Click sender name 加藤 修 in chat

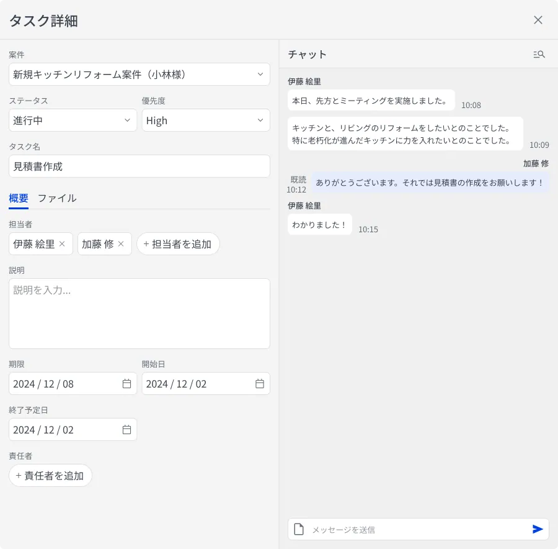click(x=536, y=163)
